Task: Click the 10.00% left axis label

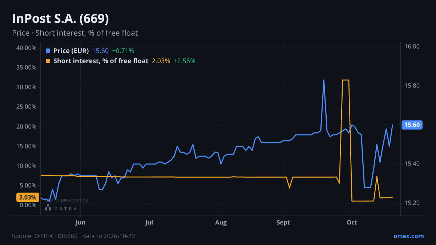Action: [x=26, y=166]
